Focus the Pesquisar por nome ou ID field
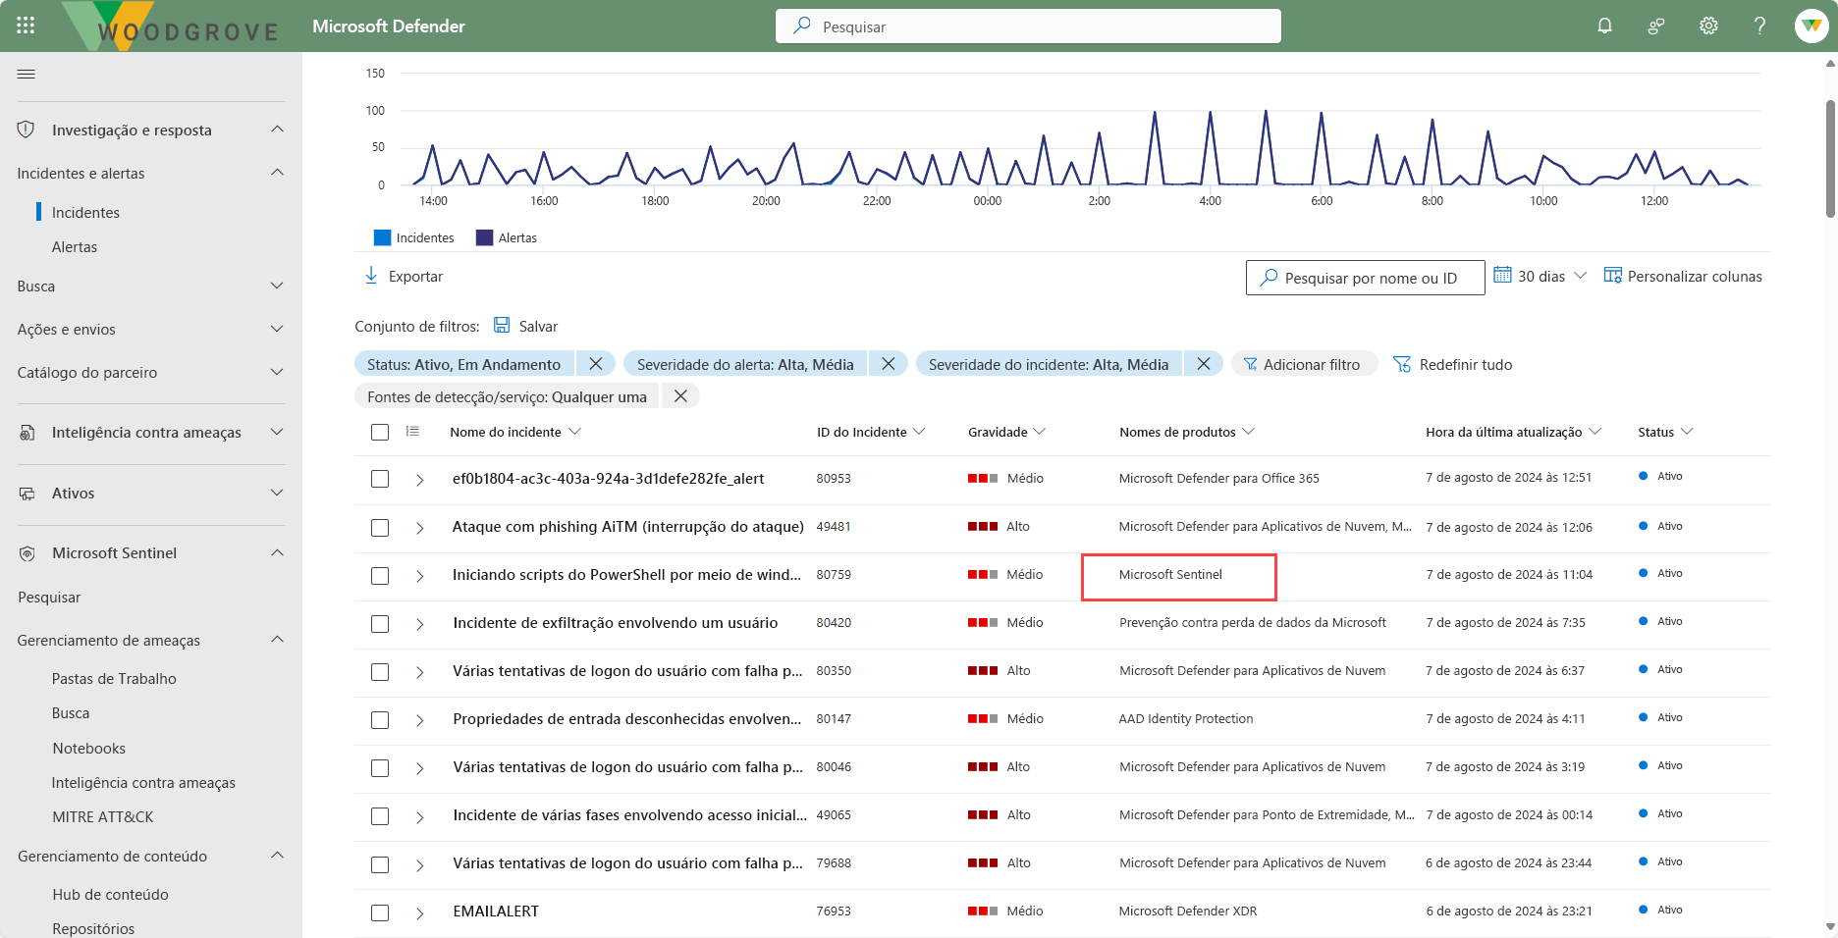 [1365, 278]
